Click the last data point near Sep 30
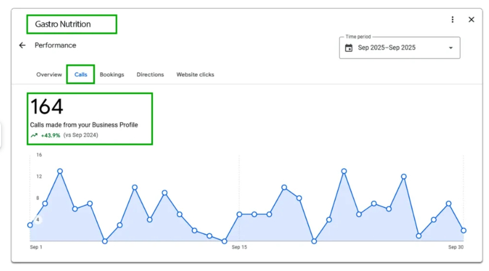This screenshot has height=271, width=489. (x=464, y=230)
